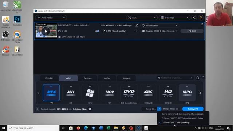
Task: Open Firefox from the taskbar
Action: tap(78, 128)
